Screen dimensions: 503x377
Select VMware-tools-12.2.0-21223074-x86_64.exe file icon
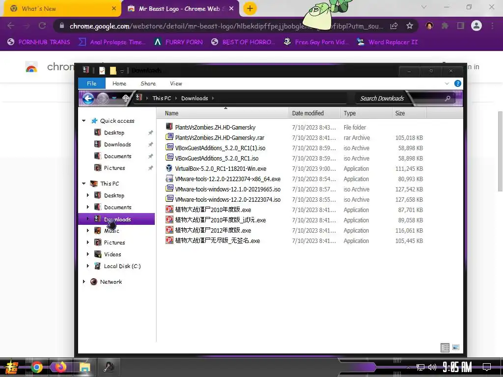169,179
